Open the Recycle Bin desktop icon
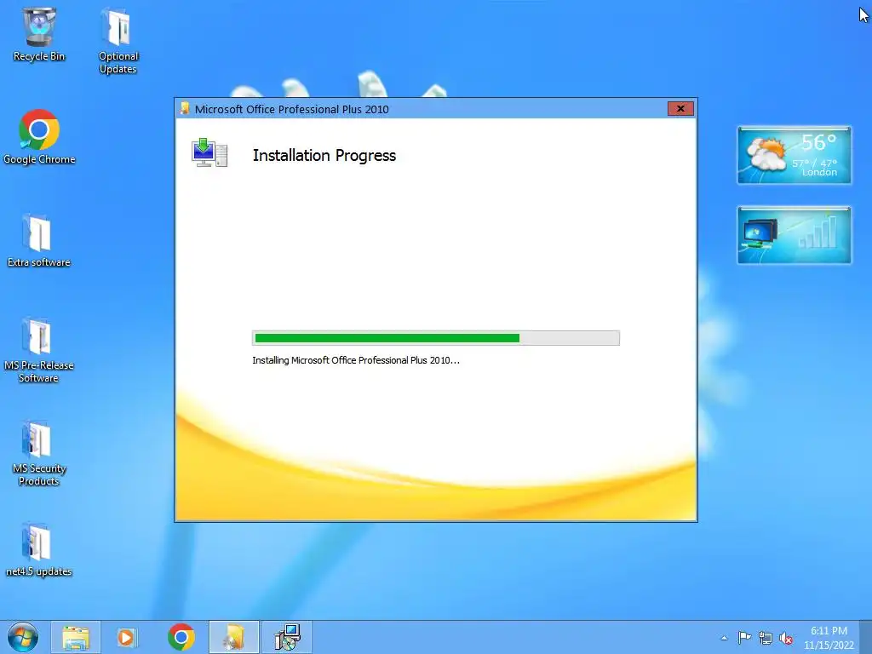The image size is (872, 654). [39, 34]
